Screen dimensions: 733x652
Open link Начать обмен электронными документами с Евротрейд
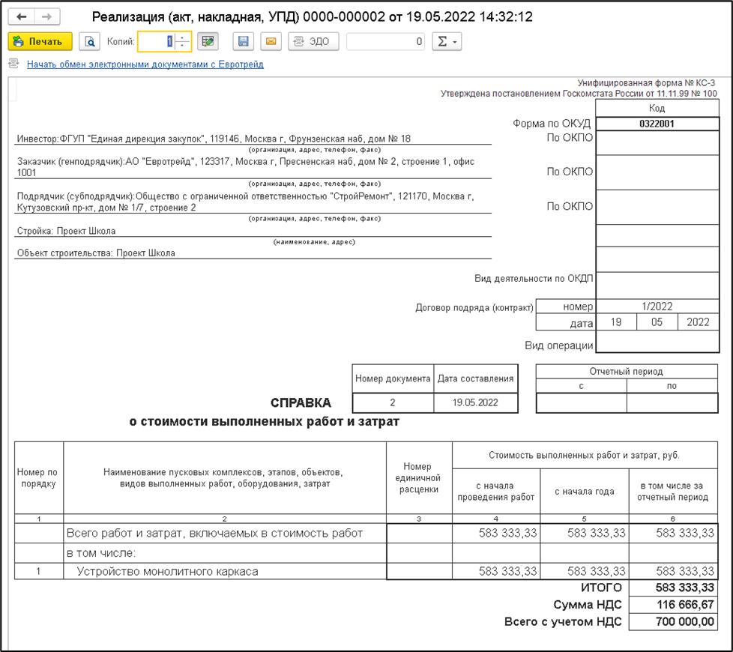(145, 64)
